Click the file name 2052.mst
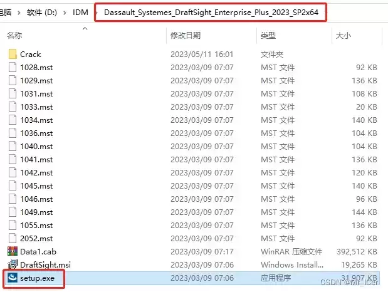 pyautogui.click(x=36, y=238)
